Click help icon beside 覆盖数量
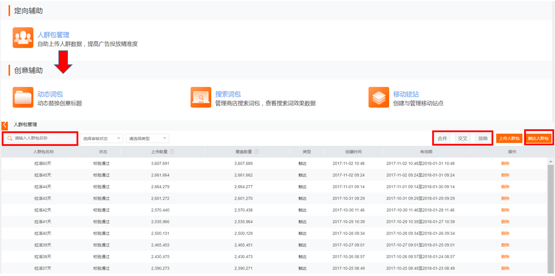This screenshot has height=276, width=555. tap(256, 152)
